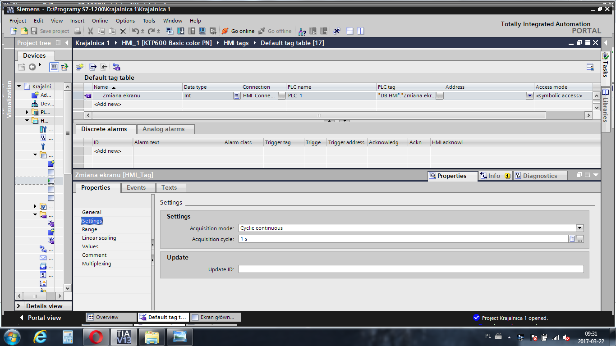This screenshot has height=346, width=616.
Task: Open the Windows Start menu
Action: pos(12,337)
